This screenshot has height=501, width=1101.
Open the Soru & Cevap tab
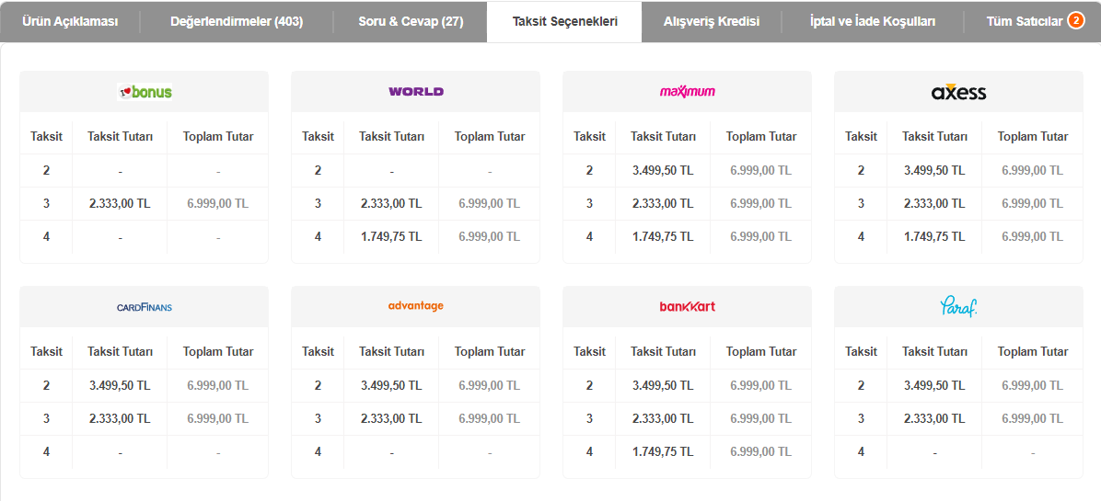pyautogui.click(x=411, y=21)
